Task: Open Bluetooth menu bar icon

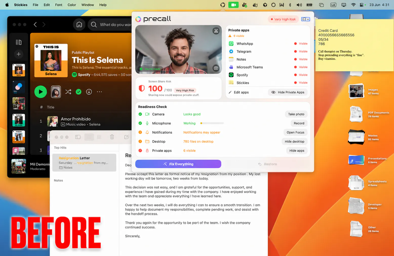Action: tap(290, 5)
